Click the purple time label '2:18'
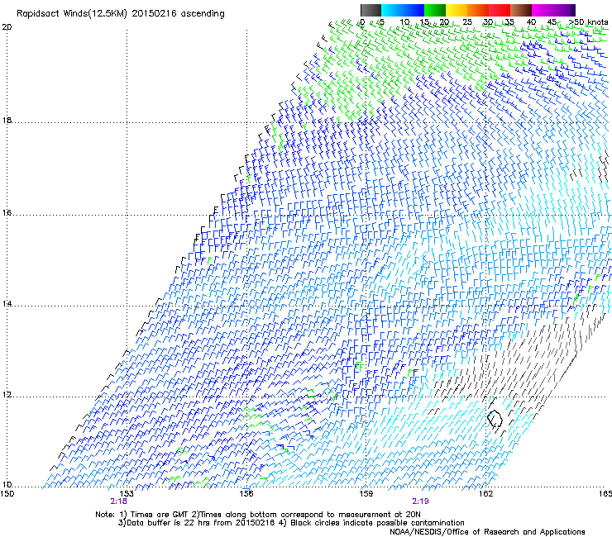The width and height of the screenshot is (612, 537). tap(118, 501)
